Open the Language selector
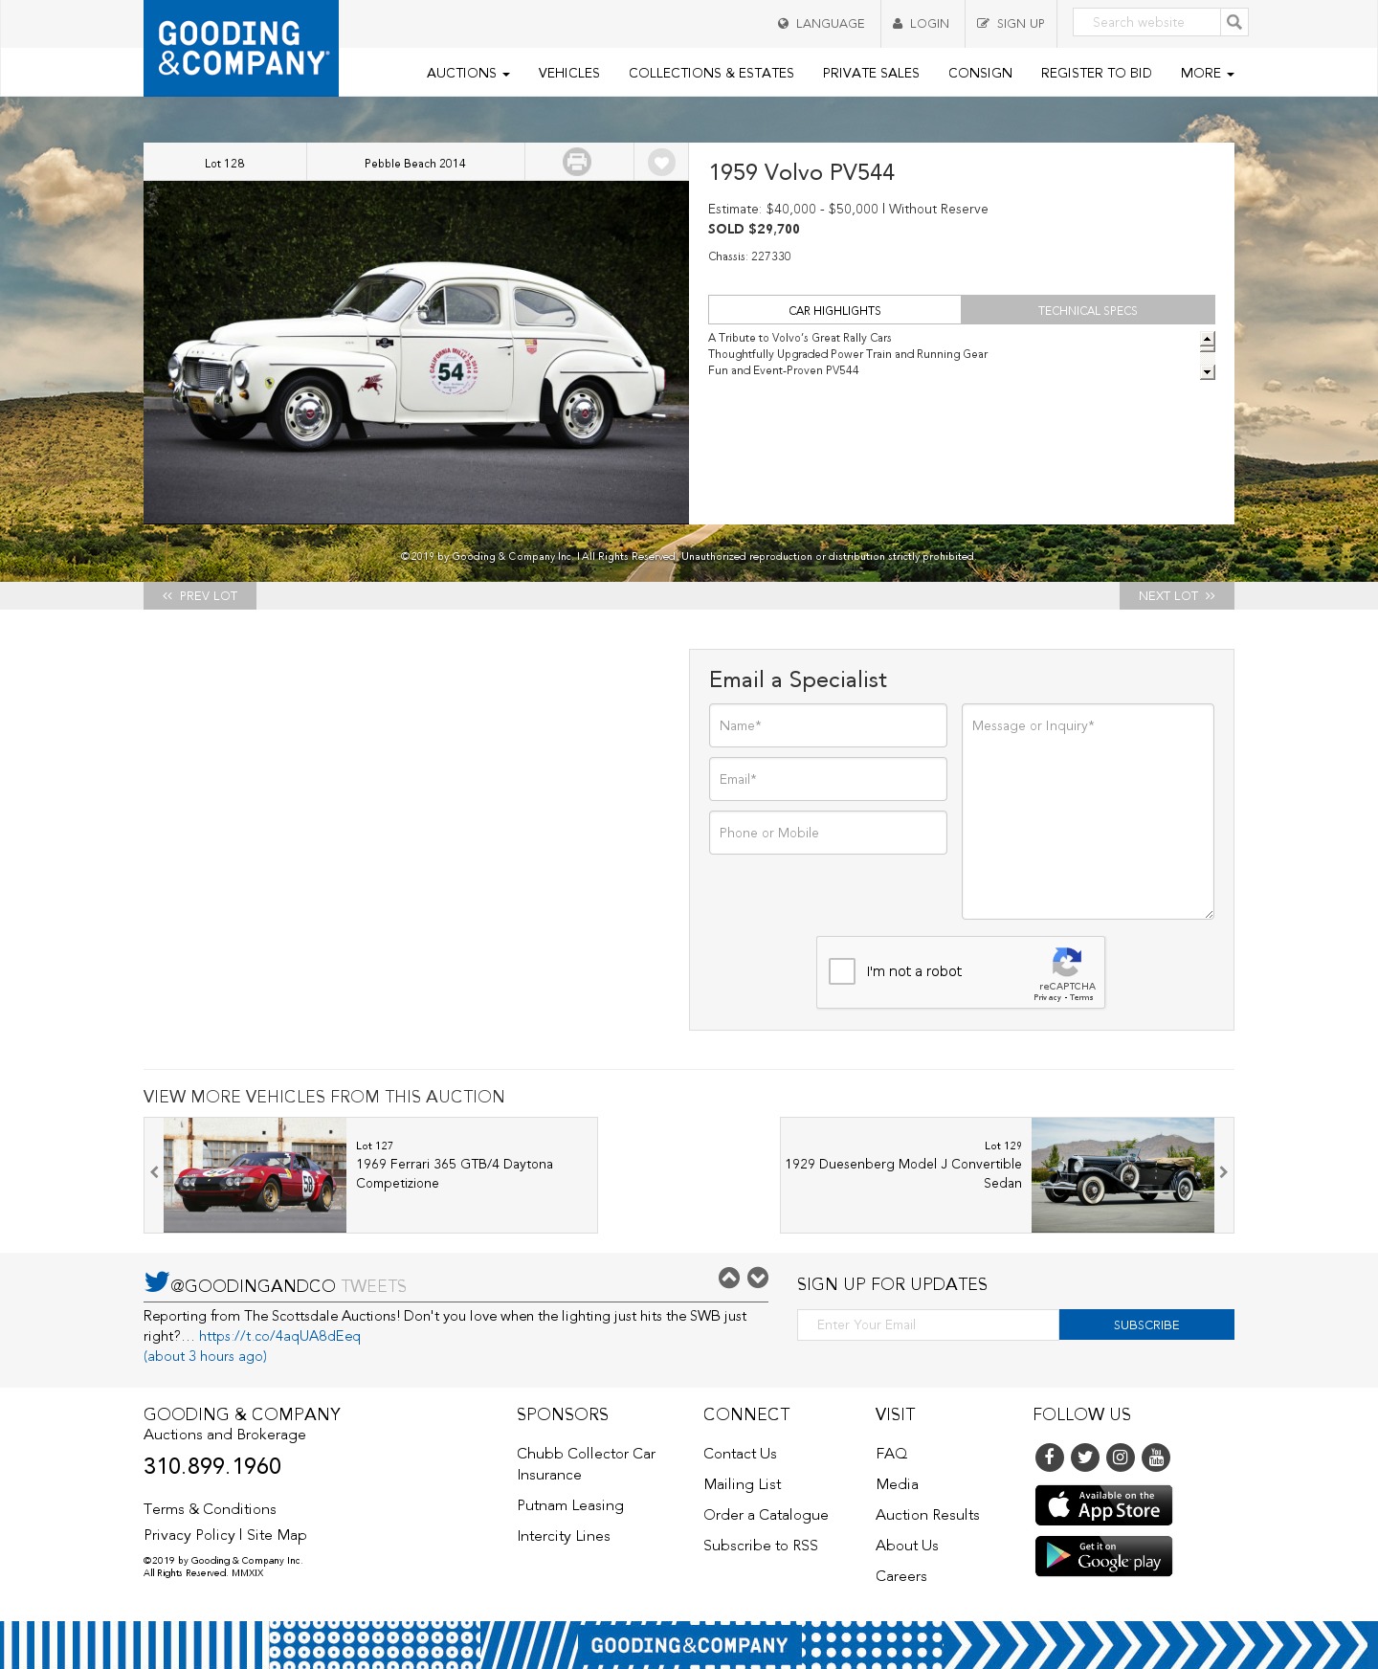 tap(821, 24)
